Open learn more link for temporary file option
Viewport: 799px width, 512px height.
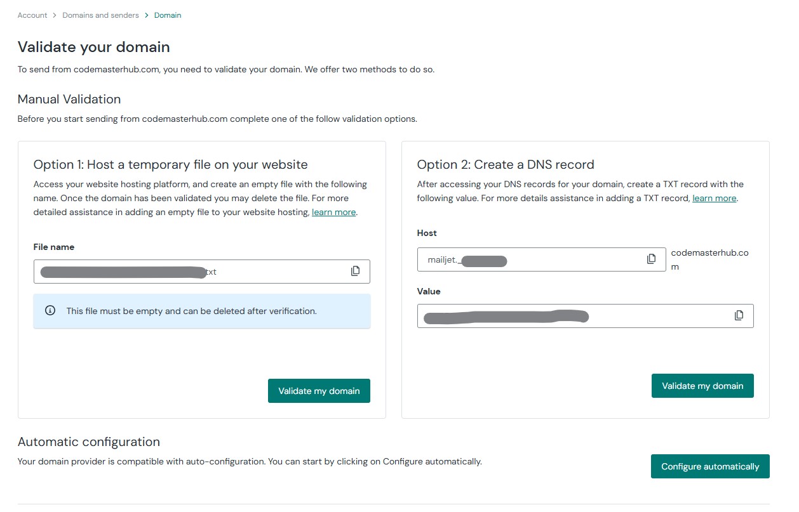click(333, 212)
